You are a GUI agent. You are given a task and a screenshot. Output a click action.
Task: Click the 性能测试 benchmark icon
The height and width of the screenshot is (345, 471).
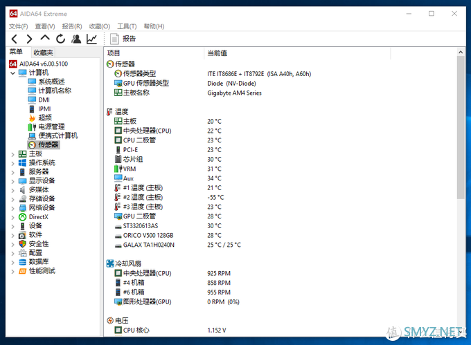click(x=23, y=271)
